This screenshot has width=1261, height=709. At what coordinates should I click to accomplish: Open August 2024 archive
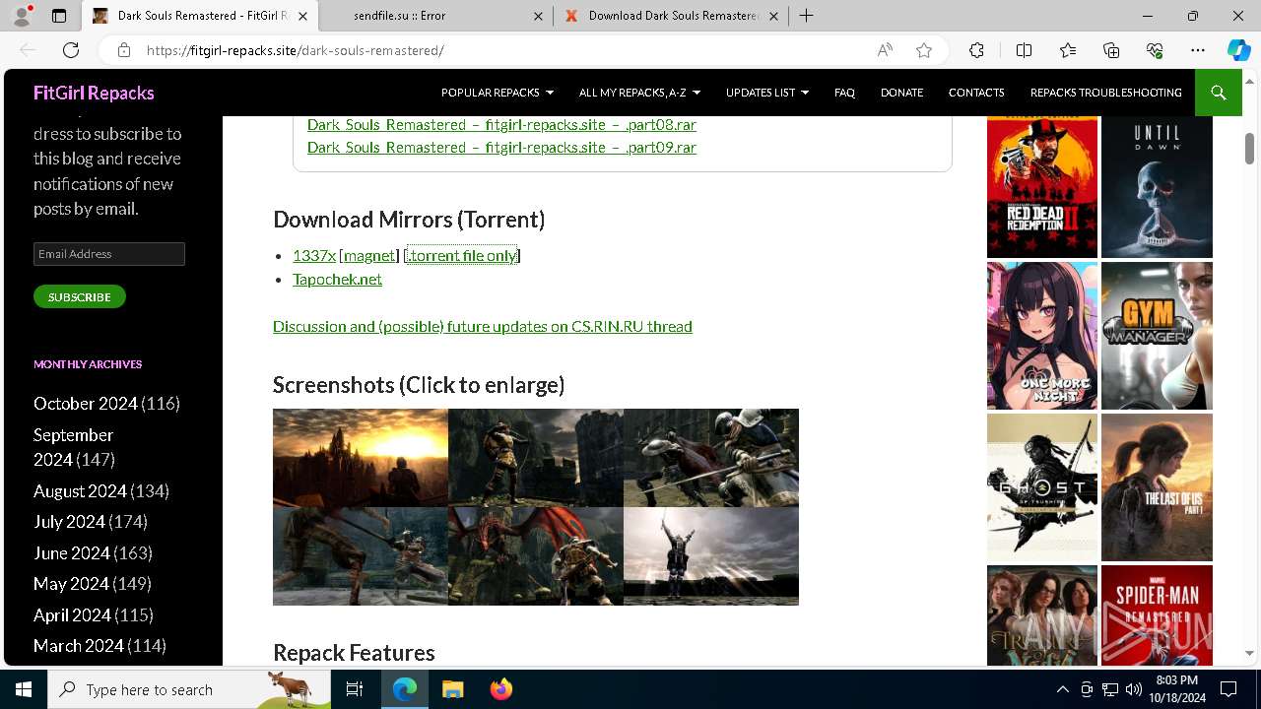tap(80, 490)
